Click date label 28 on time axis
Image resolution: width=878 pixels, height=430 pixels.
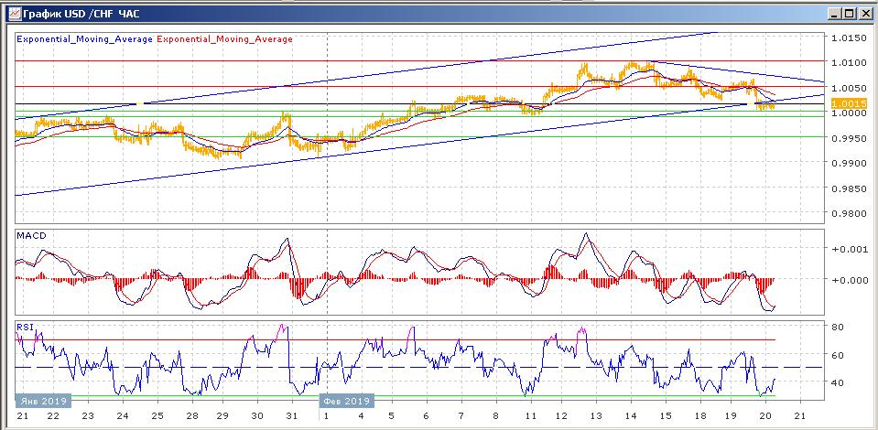(192, 416)
